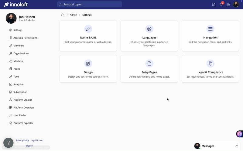Image resolution: width=243 pixels, height=151 pixels.
Task: Click the globe icon for Languages
Action: (149, 29)
